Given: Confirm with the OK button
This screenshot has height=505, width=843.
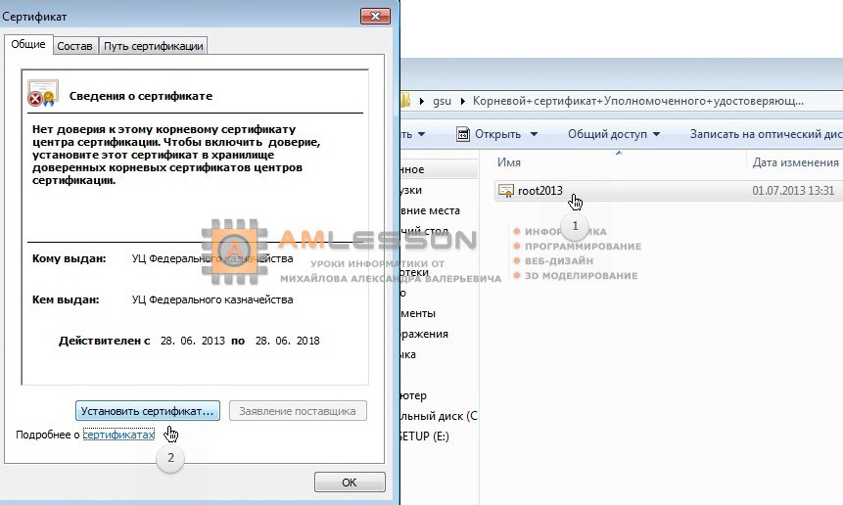Looking at the screenshot, I should tap(350, 482).
